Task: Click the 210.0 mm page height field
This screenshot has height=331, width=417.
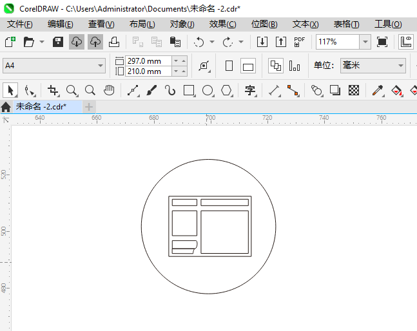Action: coord(148,71)
